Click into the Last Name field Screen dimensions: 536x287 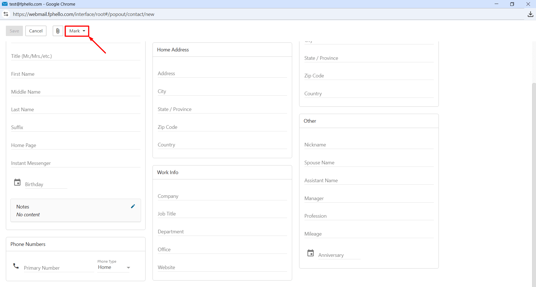[x=76, y=110]
